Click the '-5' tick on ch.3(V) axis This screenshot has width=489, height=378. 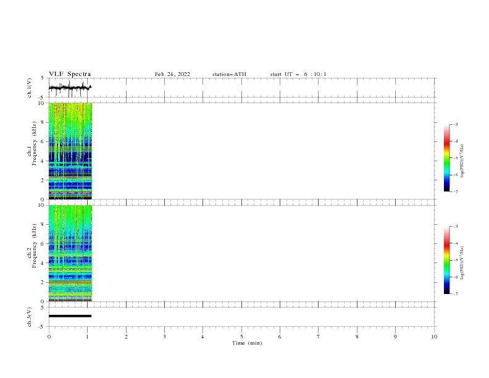click(41, 327)
